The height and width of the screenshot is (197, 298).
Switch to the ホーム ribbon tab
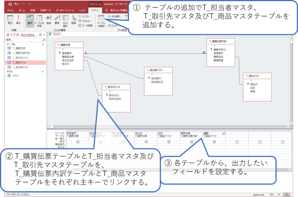pyautogui.click(x=22, y=10)
